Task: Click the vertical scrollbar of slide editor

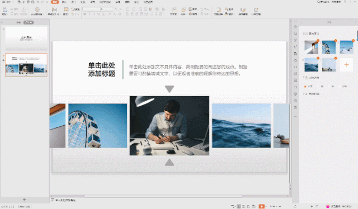Action: pyautogui.click(x=290, y=144)
